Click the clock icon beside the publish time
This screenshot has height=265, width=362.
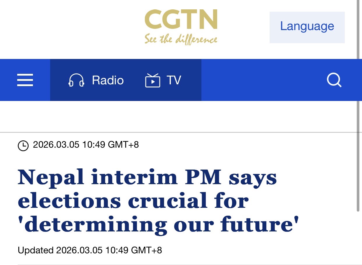(x=23, y=145)
